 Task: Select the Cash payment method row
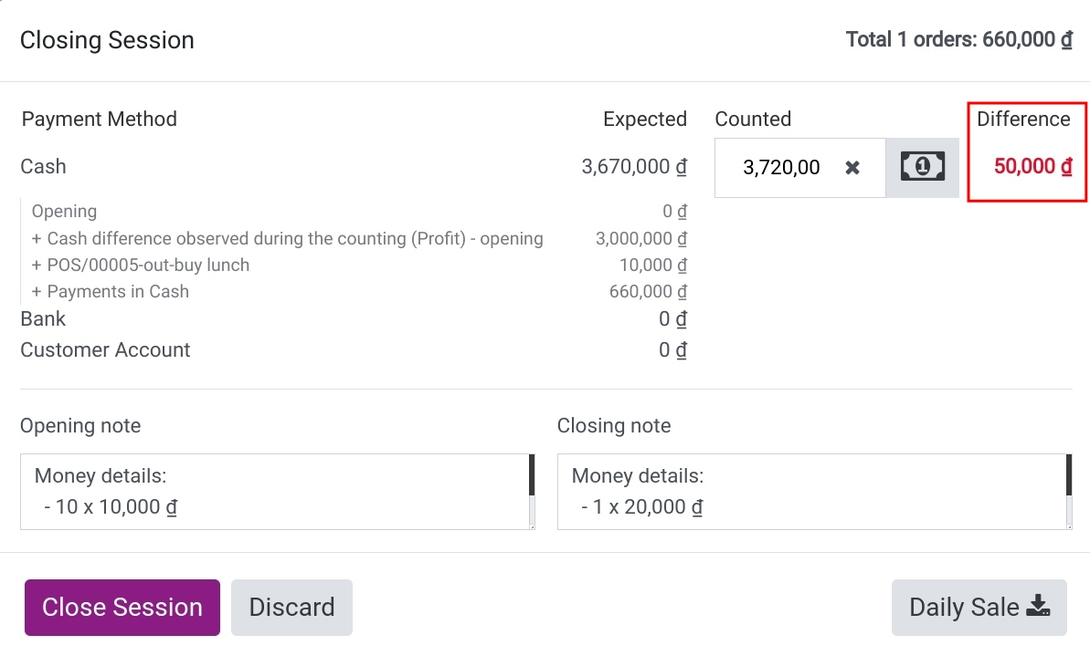(x=42, y=166)
